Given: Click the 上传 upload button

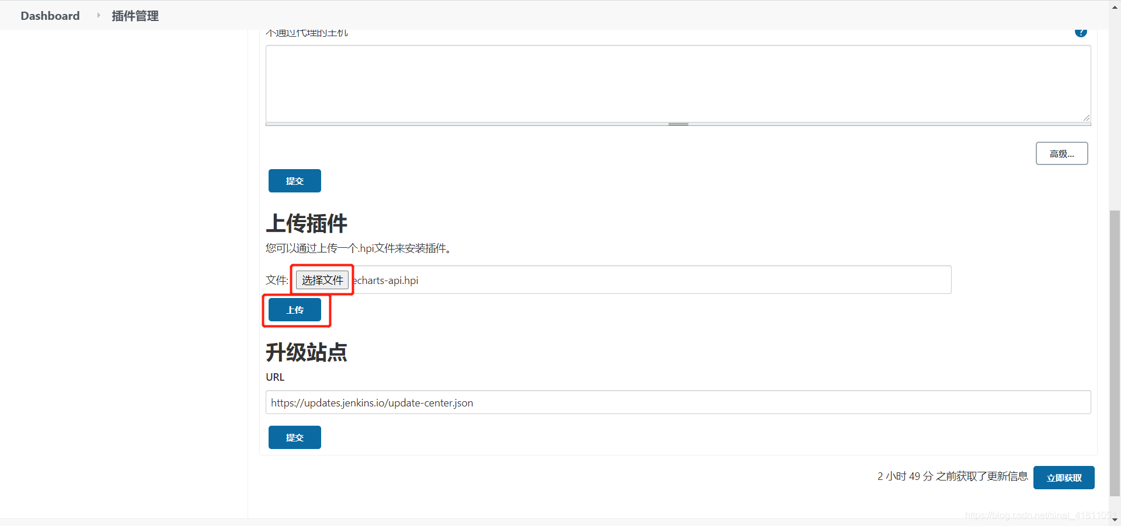Looking at the screenshot, I should coord(295,310).
